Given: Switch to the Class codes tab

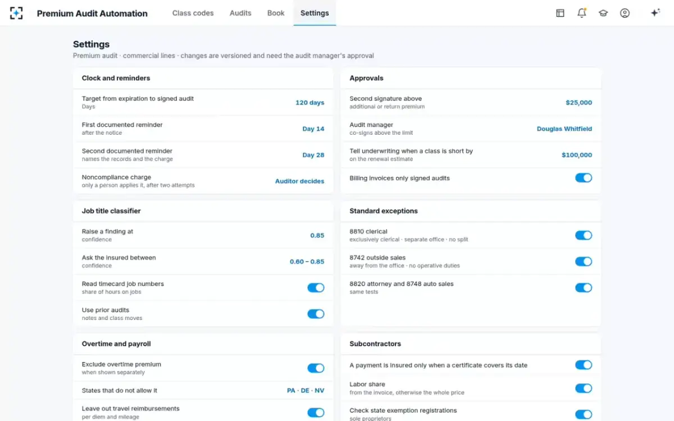Looking at the screenshot, I should 193,13.
